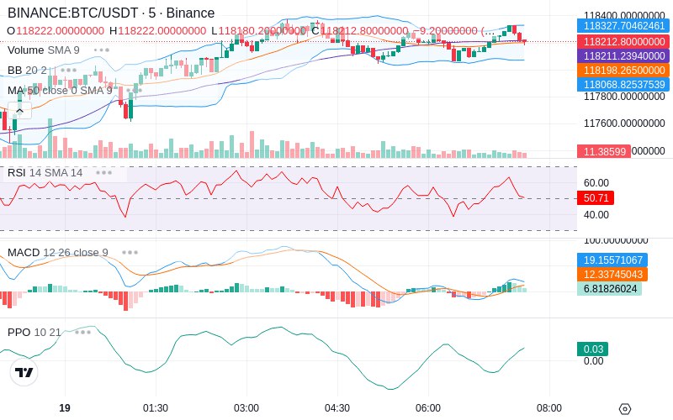Viewport: 673px width, 420px height.
Task: Select the PPO 10 21 legend
Action: coord(34,332)
